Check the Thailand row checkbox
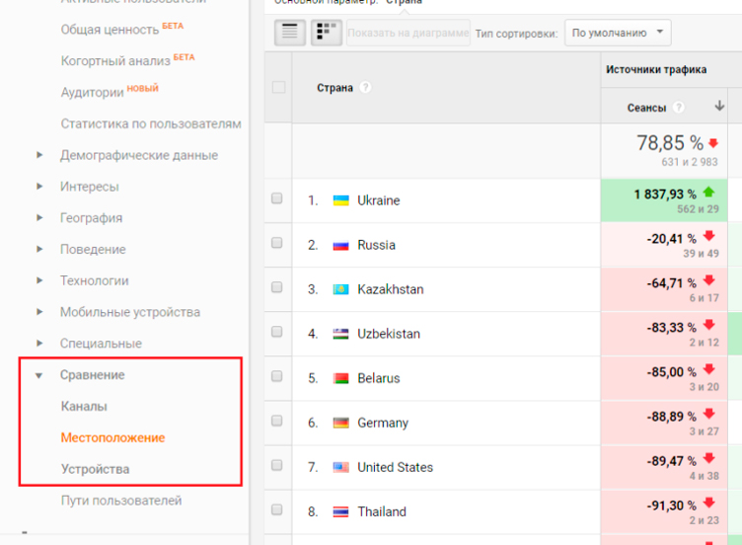This screenshot has height=545, width=742. click(x=277, y=509)
